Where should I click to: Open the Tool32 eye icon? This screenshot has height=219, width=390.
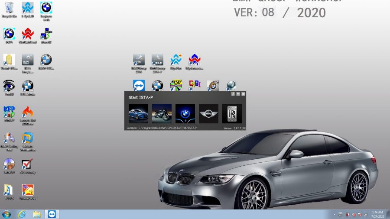point(9,88)
